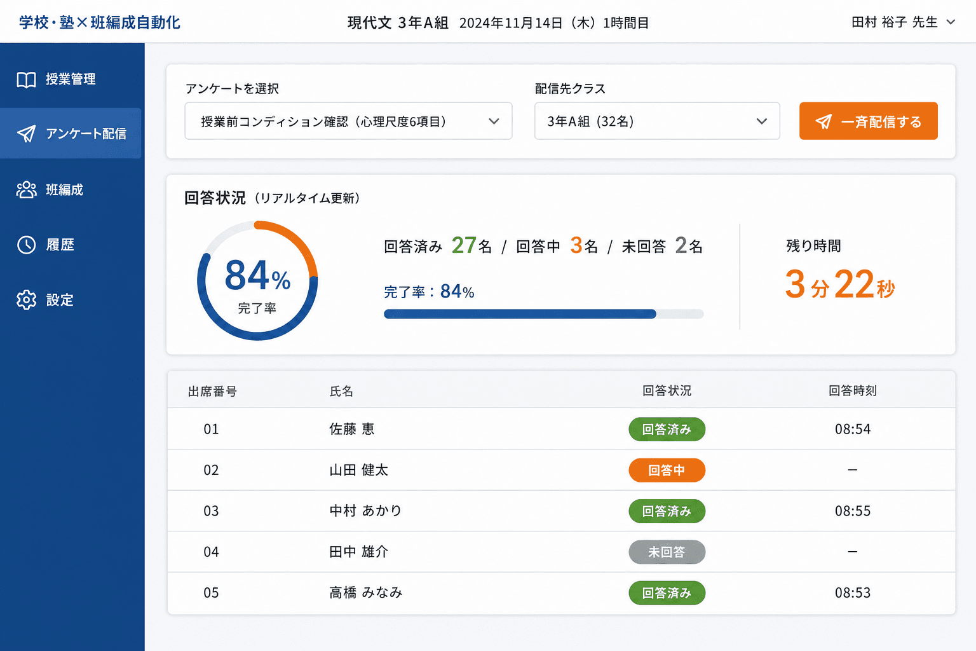
Task: Click the paper plane icon beside アンケート配信
Action: (26, 134)
